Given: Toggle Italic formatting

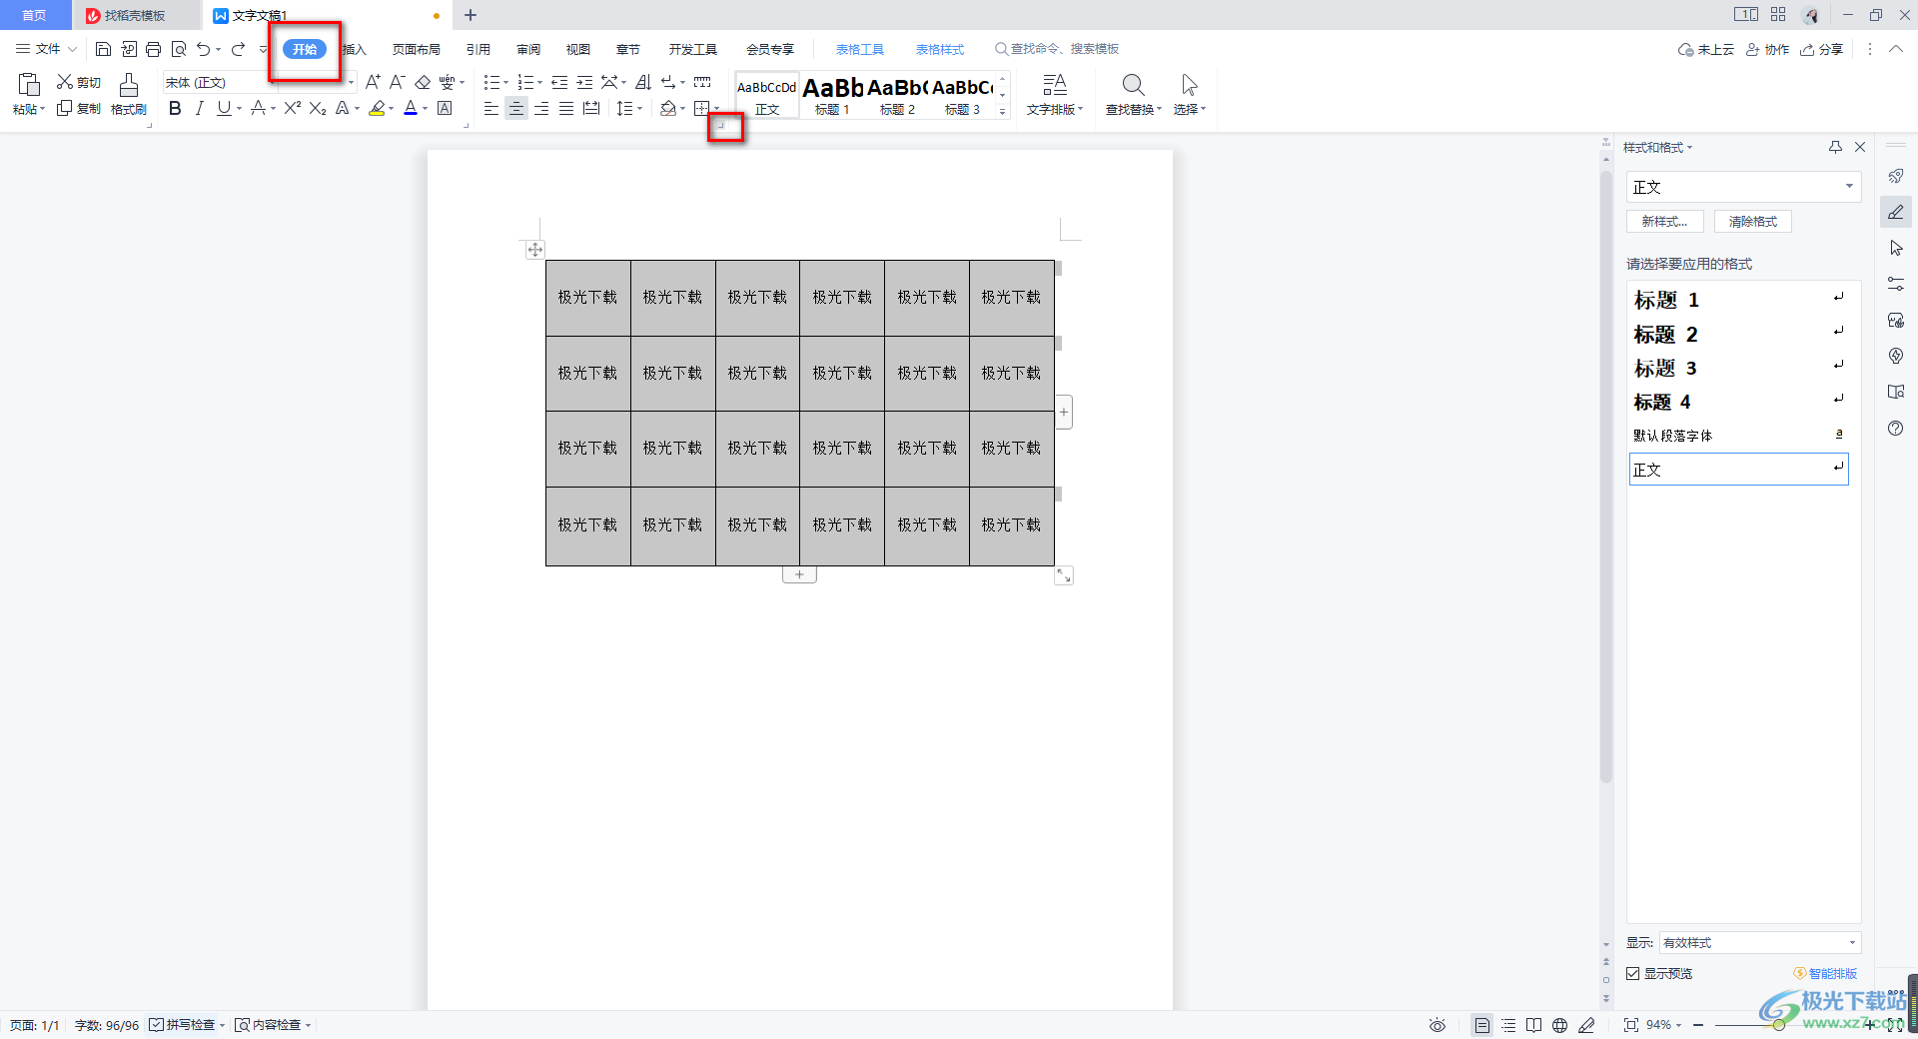Looking at the screenshot, I should (199, 108).
